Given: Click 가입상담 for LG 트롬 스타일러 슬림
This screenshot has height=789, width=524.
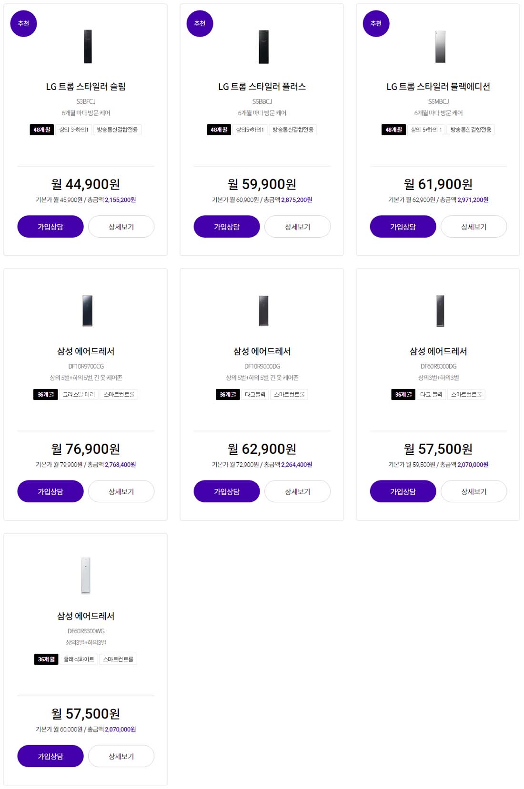Looking at the screenshot, I should pos(50,227).
